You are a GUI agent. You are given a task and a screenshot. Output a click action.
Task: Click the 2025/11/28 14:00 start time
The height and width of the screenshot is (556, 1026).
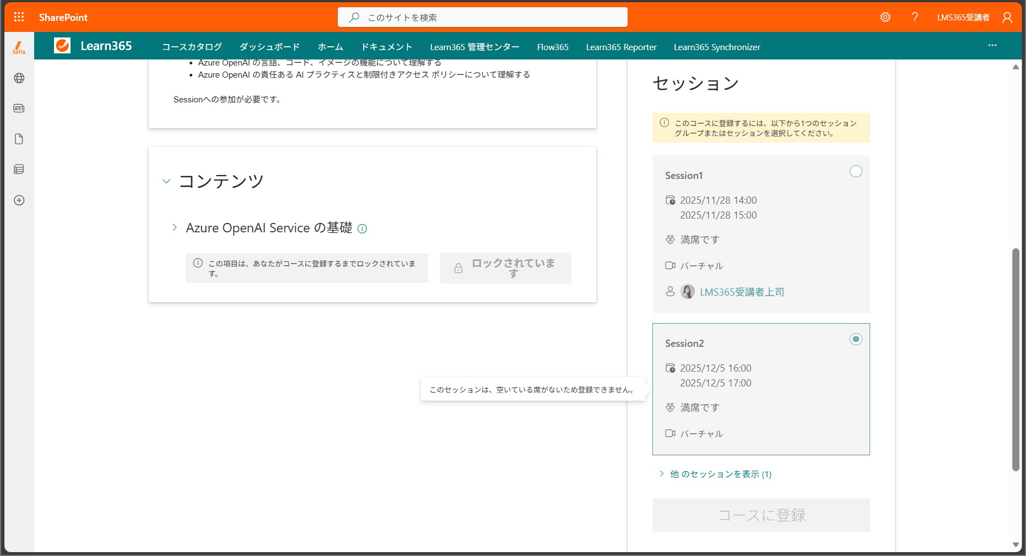tap(718, 200)
